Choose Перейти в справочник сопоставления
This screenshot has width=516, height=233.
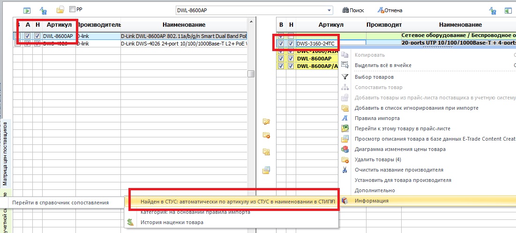[62, 203]
